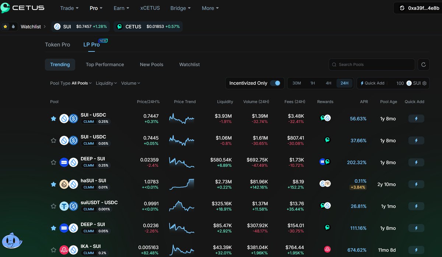
Task: Select the New Pools tab
Action: 151,64
